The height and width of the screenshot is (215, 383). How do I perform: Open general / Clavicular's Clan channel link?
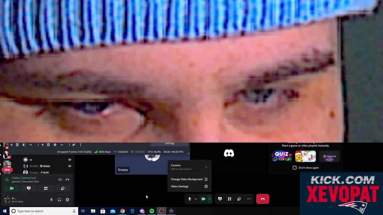pos(25,182)
